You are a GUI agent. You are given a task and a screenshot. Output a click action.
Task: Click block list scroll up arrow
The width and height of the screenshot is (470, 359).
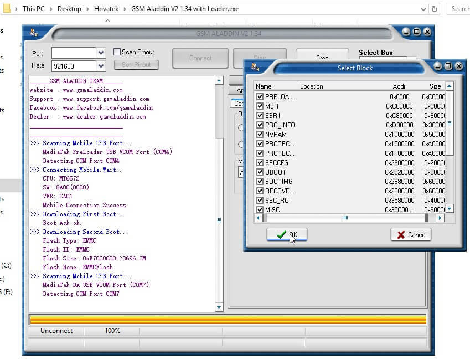coord(450,86)
